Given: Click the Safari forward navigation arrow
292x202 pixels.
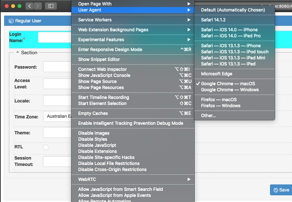Looking at the screenshot, I should tap(38, 6).
